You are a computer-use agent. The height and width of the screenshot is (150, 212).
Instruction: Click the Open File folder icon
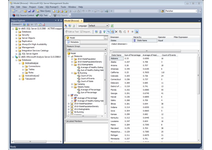(x=25, y=11)
